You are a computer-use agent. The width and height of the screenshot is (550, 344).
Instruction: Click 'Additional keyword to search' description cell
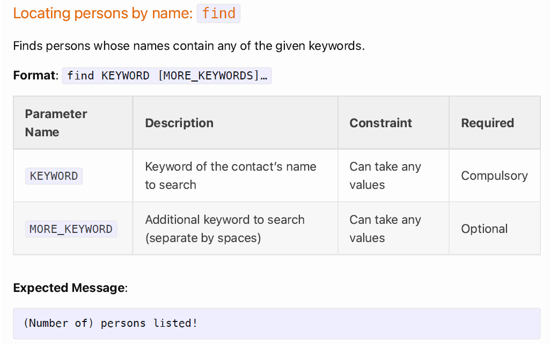pyautogui.click(x=236, y=229)
